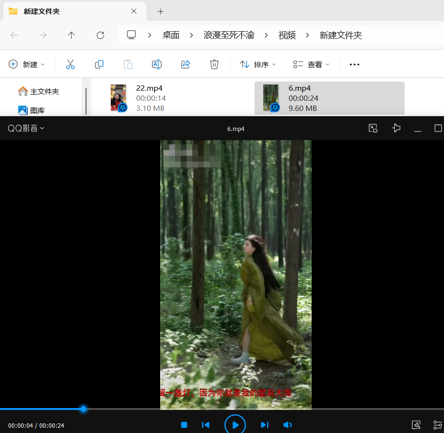The image size is (444, 433).
Task: Click the PC monitor icon in address bar
Action: (131, 35)
